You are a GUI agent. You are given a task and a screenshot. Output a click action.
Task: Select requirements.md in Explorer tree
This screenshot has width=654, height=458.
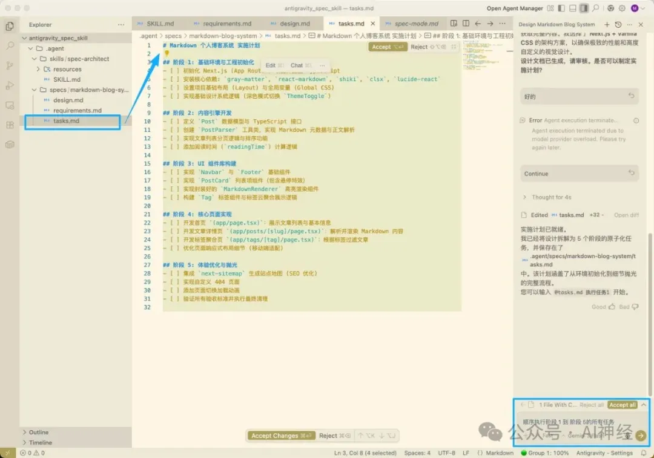point(76,111)
